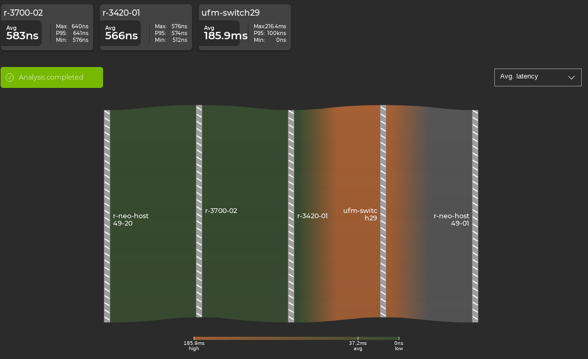This screenshot has width=588, height=359.
Task: Select the r-3420-01 latency card at the top
Action: (145, 27)
